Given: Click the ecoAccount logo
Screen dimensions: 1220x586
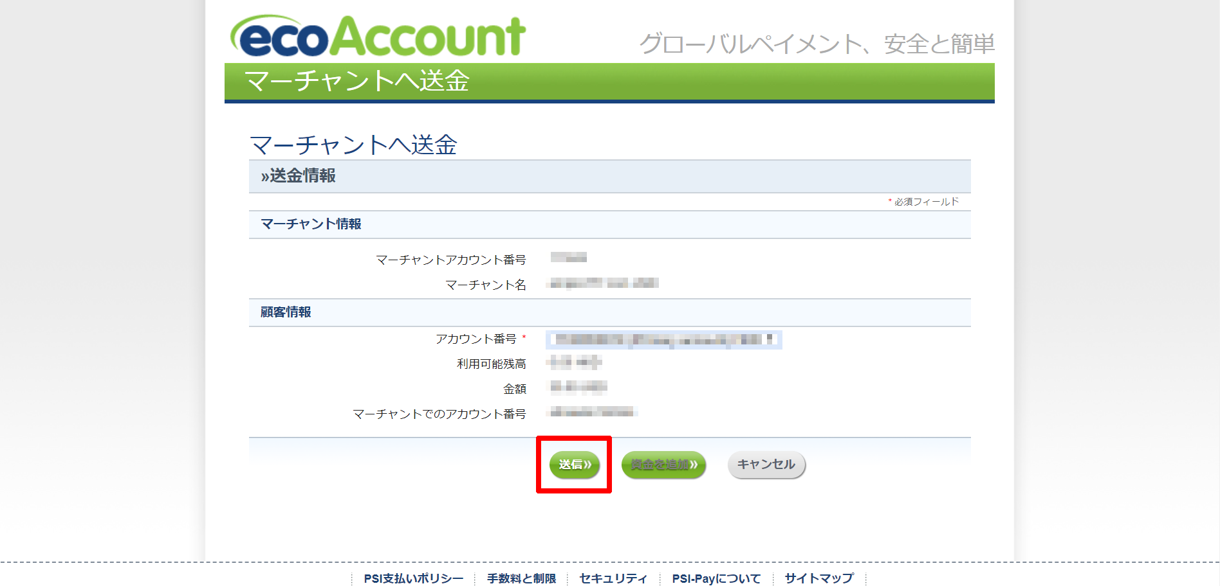Looking at the screenshot, I should (378, 35).
